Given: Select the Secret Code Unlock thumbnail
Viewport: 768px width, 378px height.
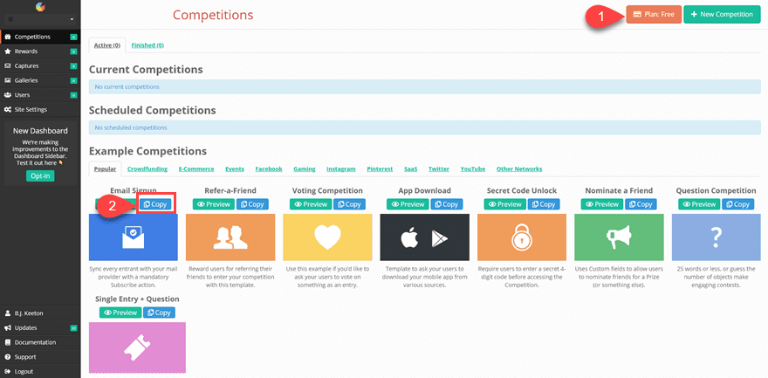Looking at the screenshot, I should 523,237.
